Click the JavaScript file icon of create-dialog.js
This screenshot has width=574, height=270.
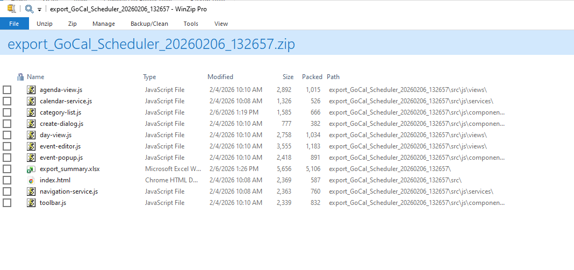[x=31, y=124]
